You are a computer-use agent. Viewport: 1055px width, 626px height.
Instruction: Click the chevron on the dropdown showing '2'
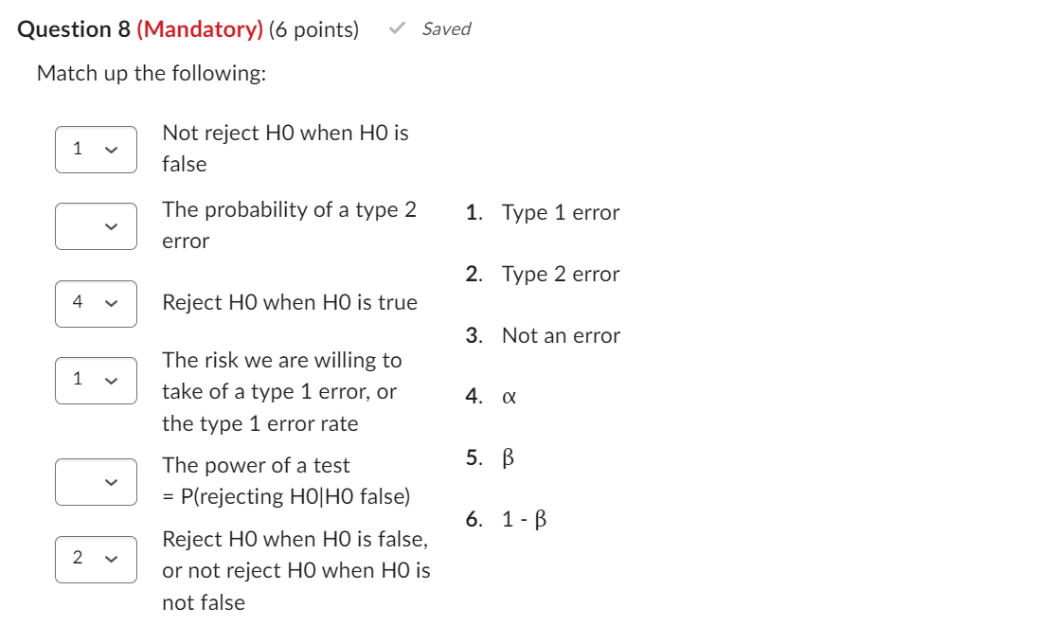click(x=113, y=559)
